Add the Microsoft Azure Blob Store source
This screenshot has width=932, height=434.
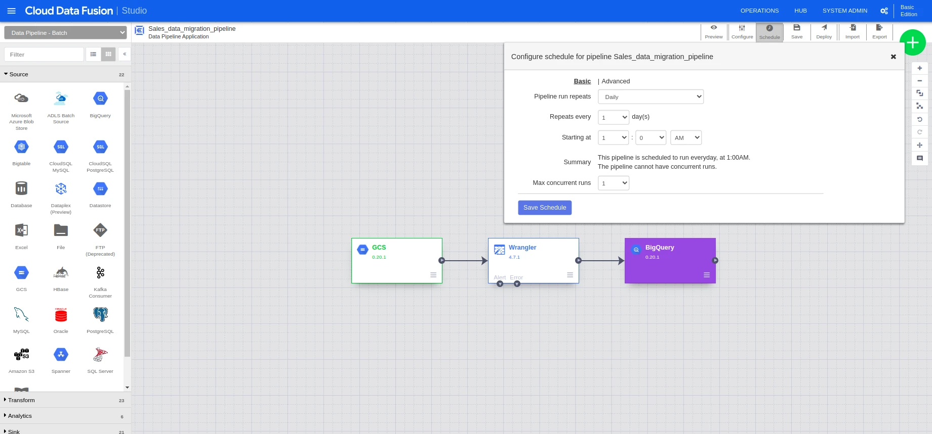(21, 111)
